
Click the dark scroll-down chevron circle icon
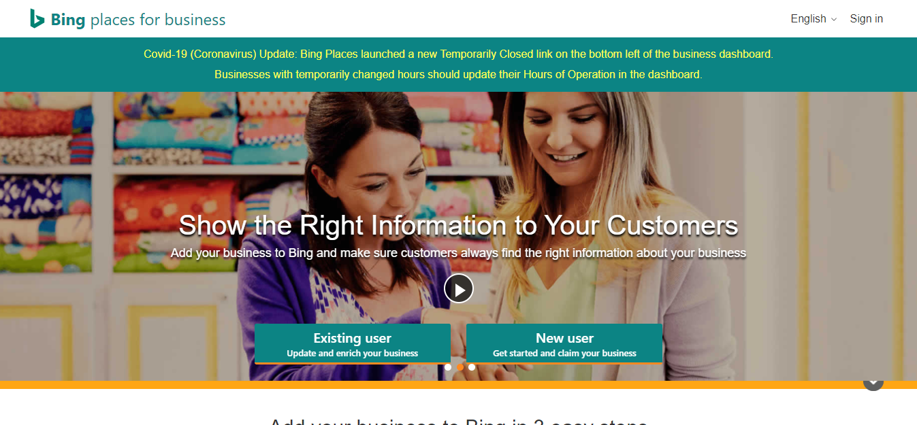click(x=873, y=384)
